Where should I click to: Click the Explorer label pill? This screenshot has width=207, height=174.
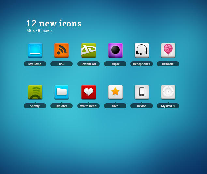coord(61,106)
